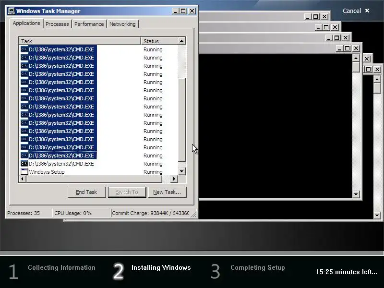Screen dimensions: 384x288
Task: Click the front command window's scroll up arrow
Action: click(x=356, y=58)
